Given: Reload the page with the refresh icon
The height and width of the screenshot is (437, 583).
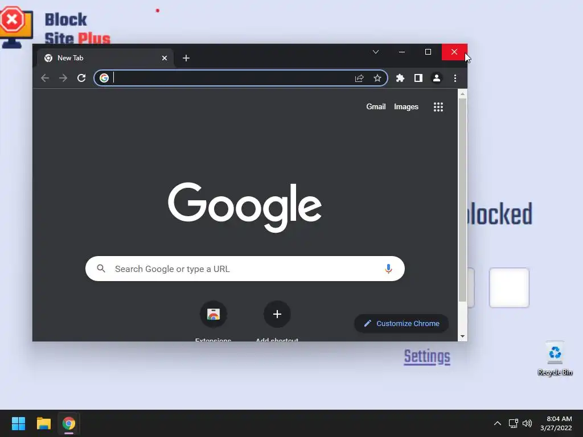Looking at the screenshot, I should (81, 78).
